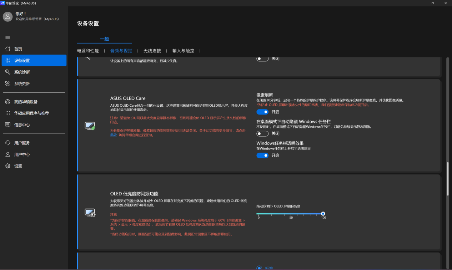Viewport: 452px width, 270px height.
Task: Click the headset icon beside 用户服务
Action: [7, 143]
